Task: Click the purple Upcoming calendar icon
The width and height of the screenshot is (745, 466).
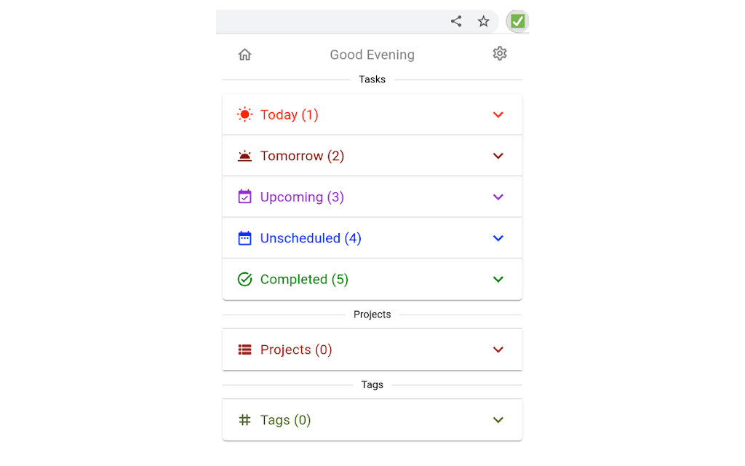Action: 244,197
